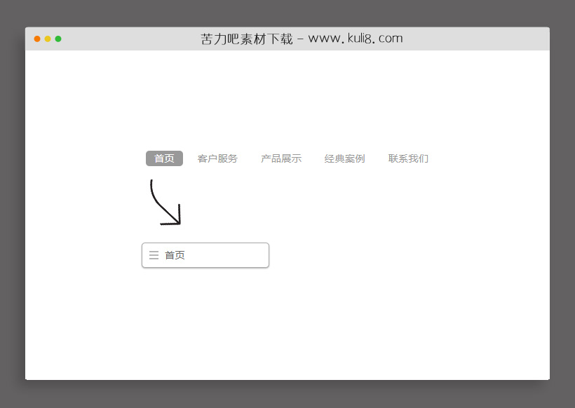Select the three-line list icon inside the input box
The image size is (575, 408).
point(154,255)
